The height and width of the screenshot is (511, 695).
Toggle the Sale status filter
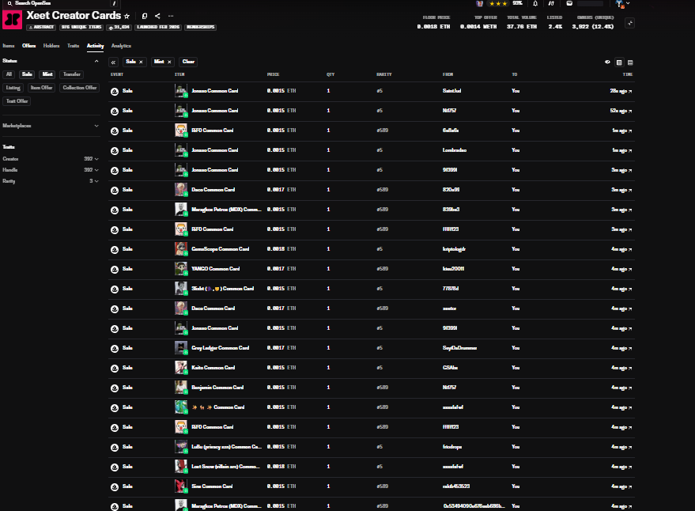(27, 74)
